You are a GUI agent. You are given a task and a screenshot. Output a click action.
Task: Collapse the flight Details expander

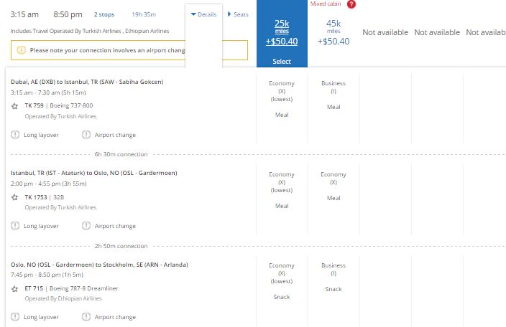click(203, 14)
